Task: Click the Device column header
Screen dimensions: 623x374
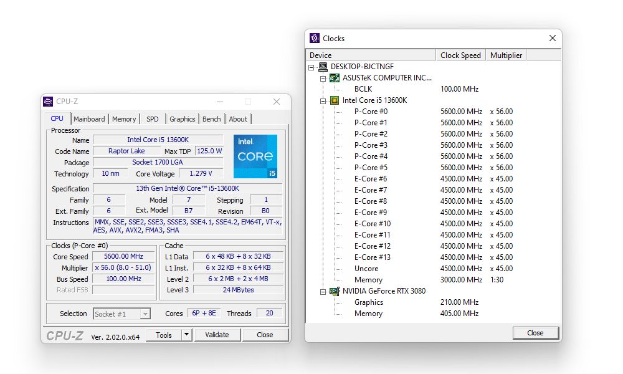Action: click(371, 55)
